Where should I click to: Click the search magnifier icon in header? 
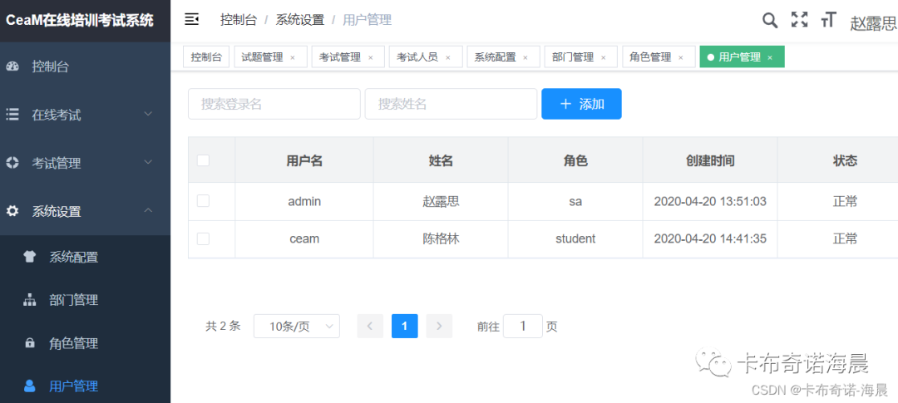pos(770,20)
